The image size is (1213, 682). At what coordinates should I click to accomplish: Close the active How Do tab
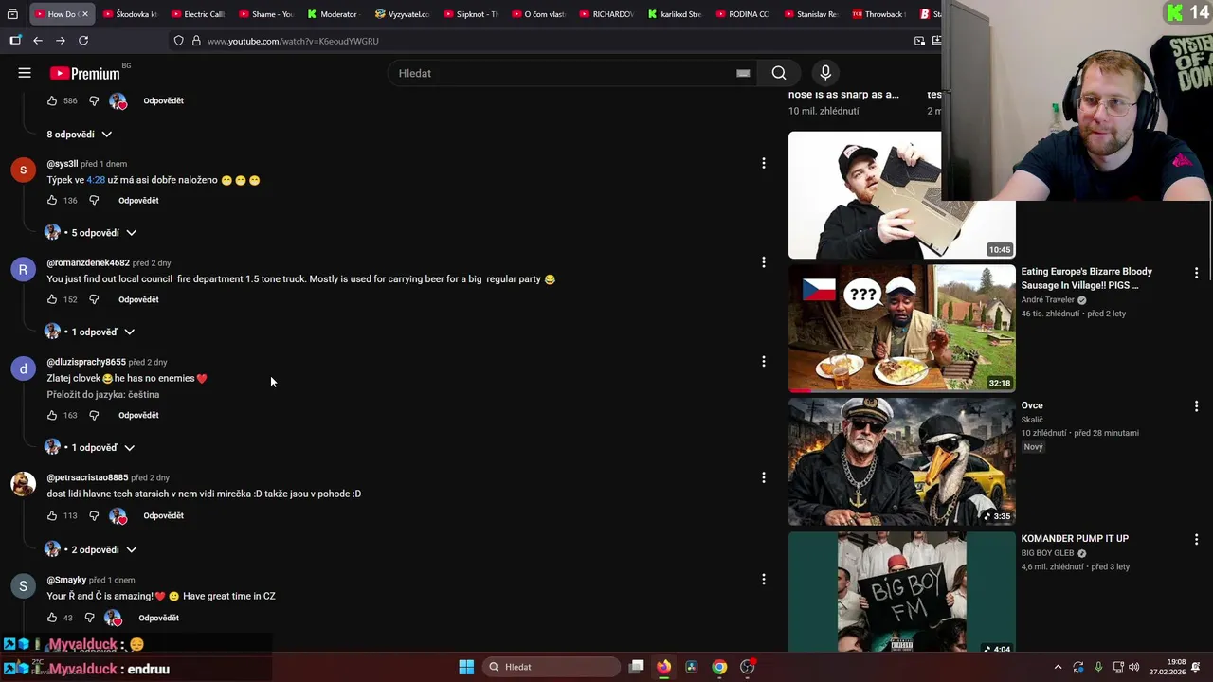(x=84, y=14)
